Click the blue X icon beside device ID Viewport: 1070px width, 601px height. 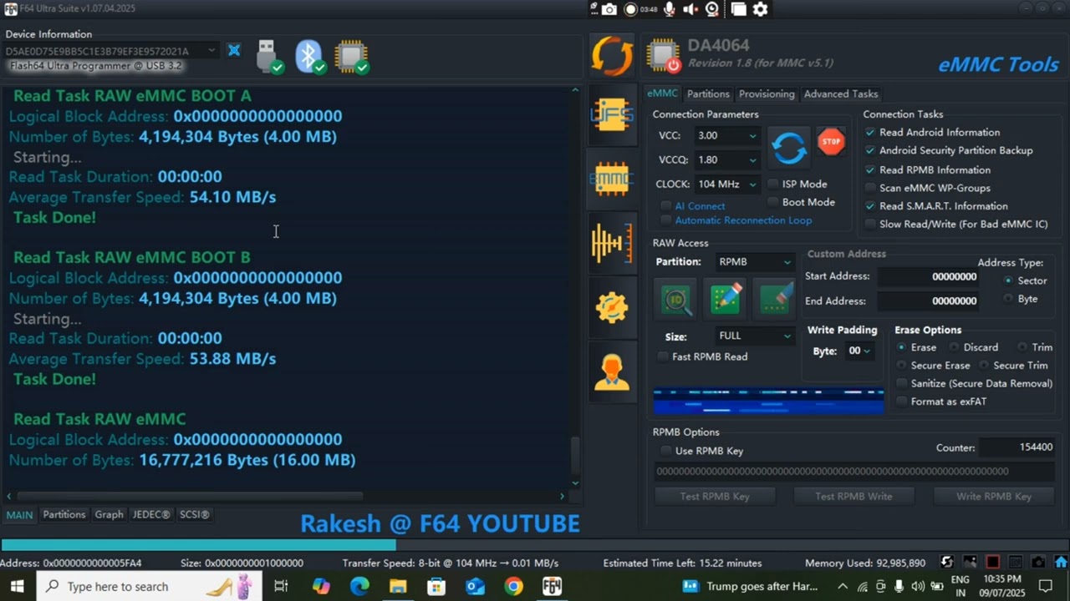point(234,51)
